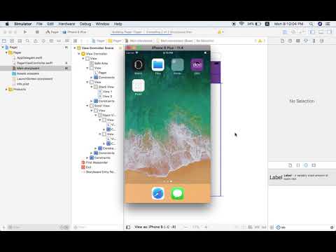Collapse the Pager project root

pyautogui.click(x=3, y=48)
